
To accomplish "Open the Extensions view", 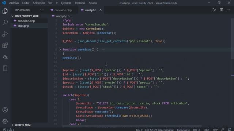I will click(x=5, y=45).
